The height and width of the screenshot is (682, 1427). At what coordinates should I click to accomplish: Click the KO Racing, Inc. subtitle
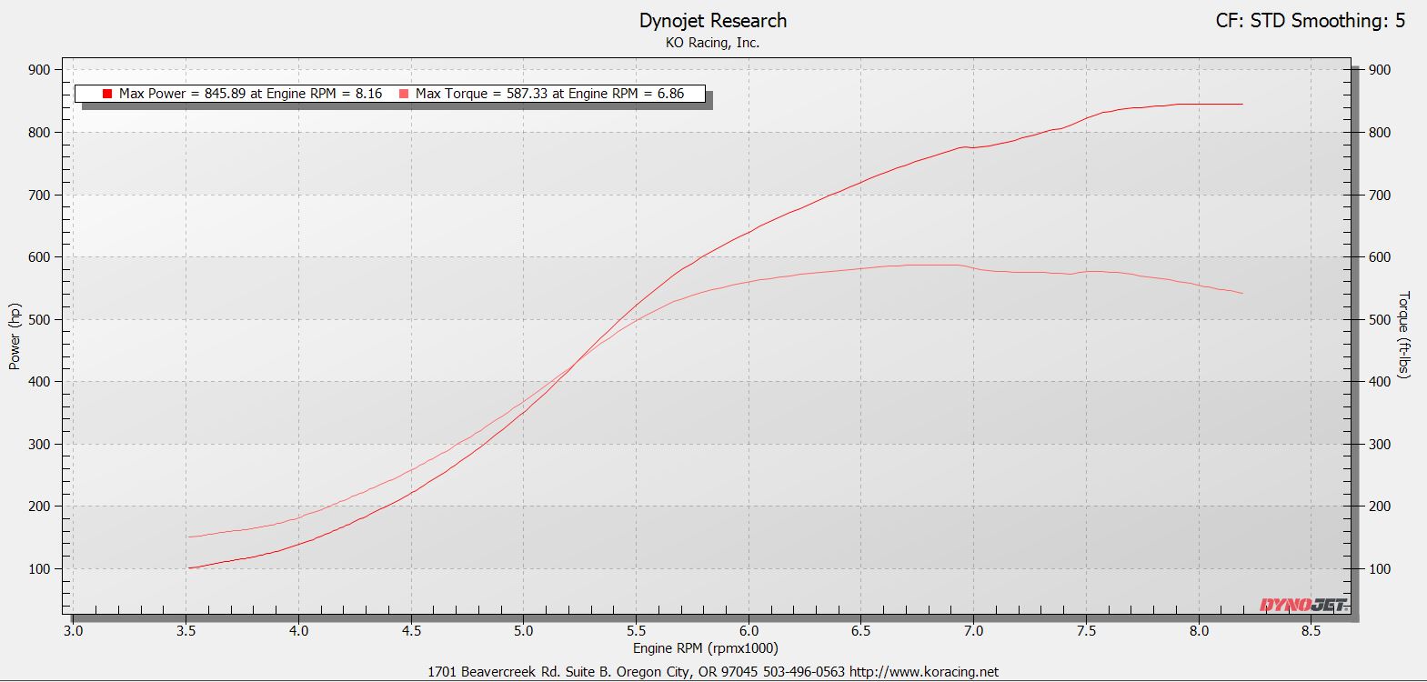(x=712, y=43)
